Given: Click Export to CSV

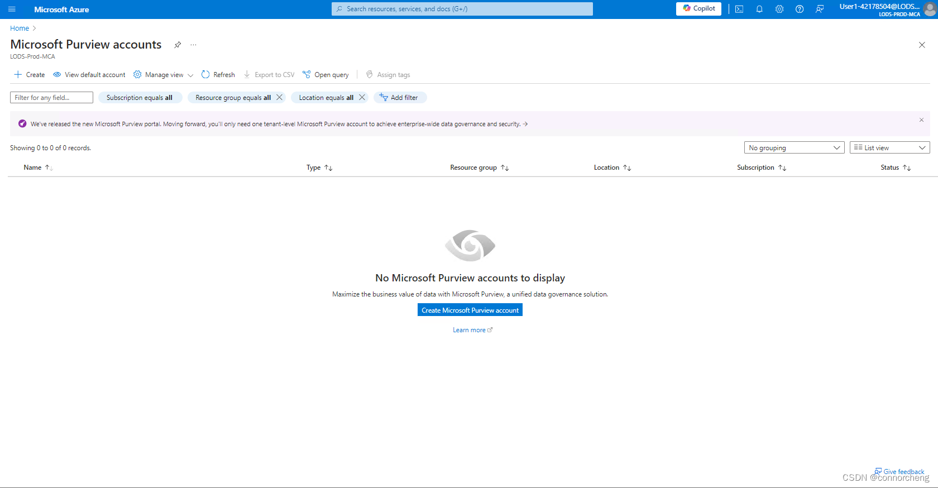Looking at the screenshot, I should [269, 75].
